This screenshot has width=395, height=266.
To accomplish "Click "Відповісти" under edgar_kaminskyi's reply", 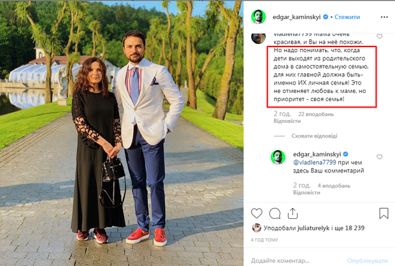I will point(306,193).
